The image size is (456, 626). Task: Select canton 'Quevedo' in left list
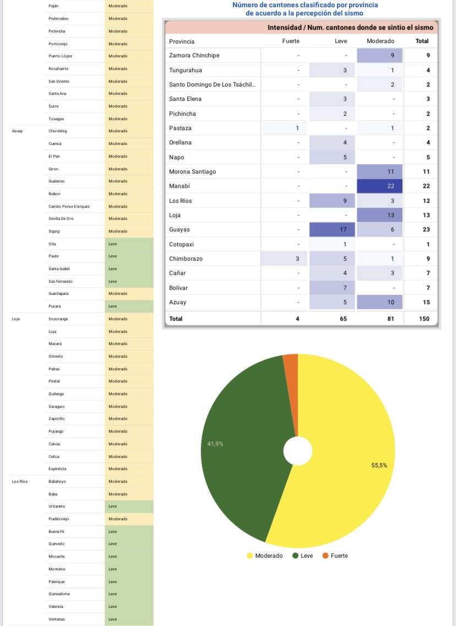pyautogui.click(x=56, y=544)
